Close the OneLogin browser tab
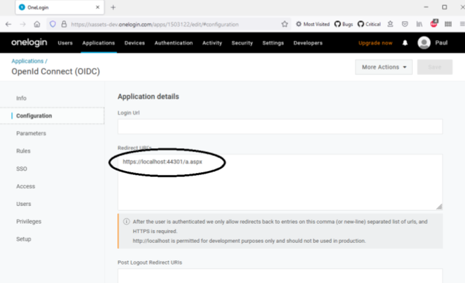Screen dimensions: 465x283 pyautogui.click(x=97, y=7)
